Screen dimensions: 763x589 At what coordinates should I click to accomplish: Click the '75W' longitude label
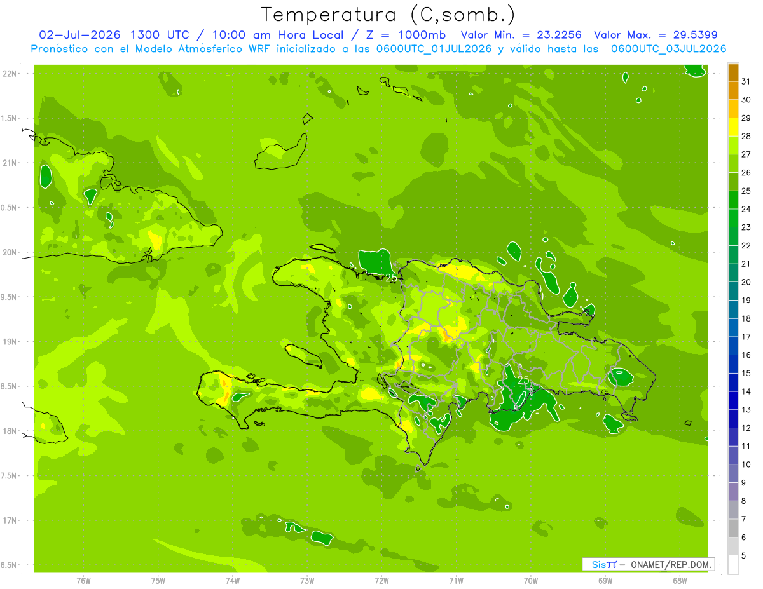tap(158, 581)
